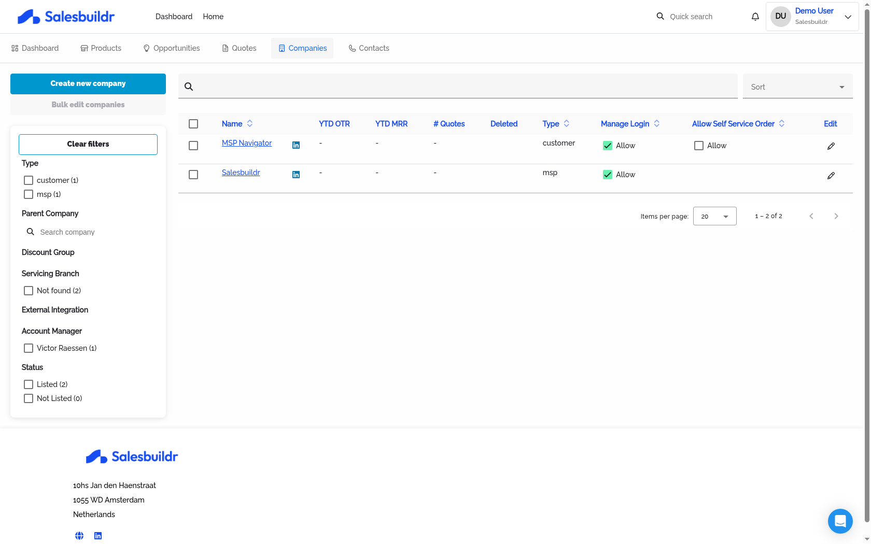Open the Sort dropdown
The height and width of the screenshot is (544, 871).
[x=798, y=86]
